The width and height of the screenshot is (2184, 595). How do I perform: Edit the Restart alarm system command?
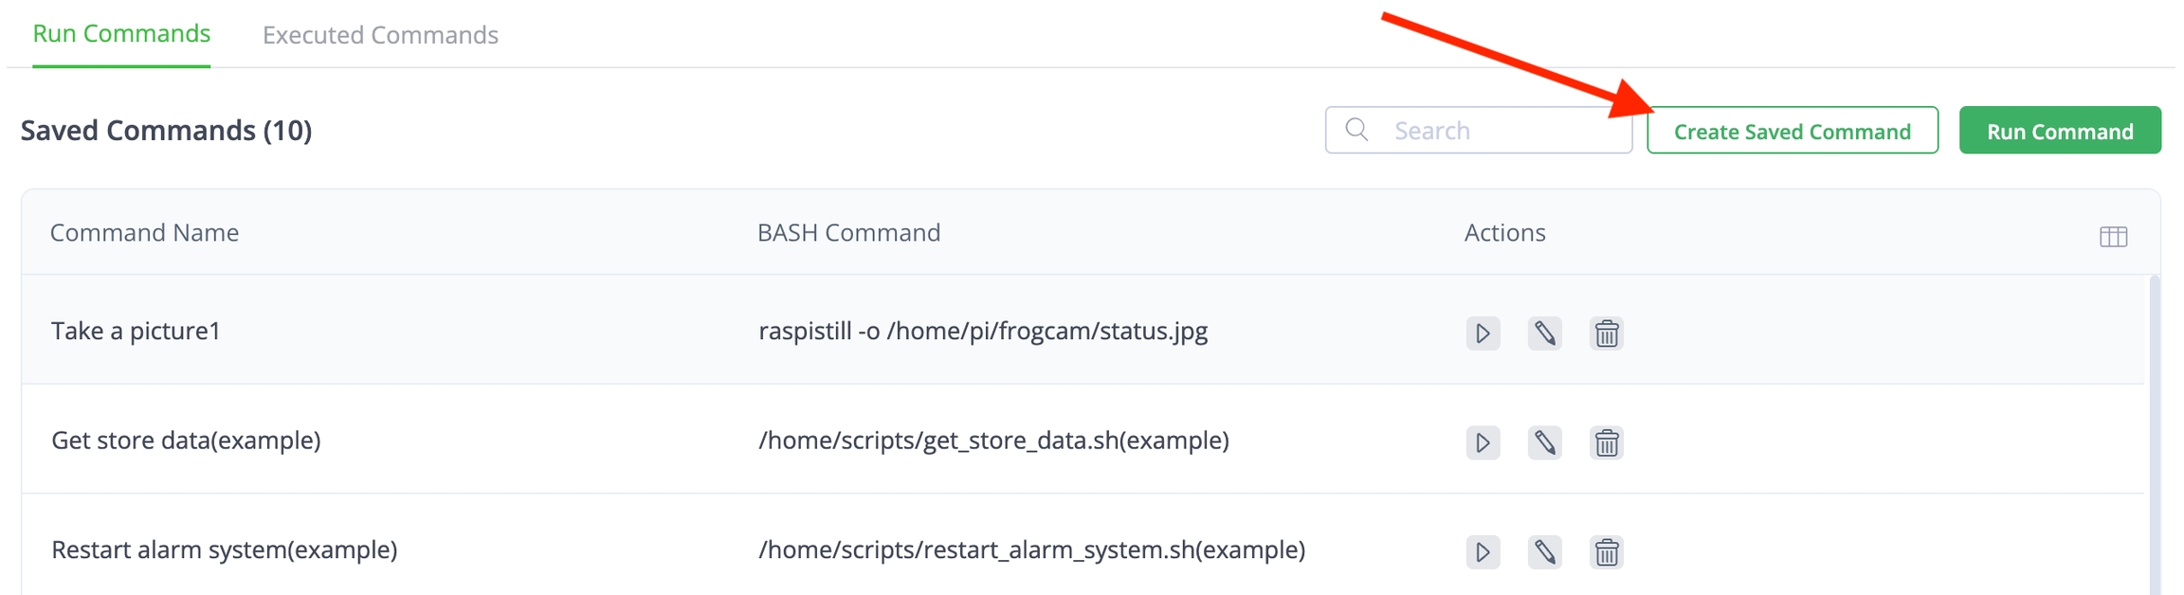[1544, 551]
